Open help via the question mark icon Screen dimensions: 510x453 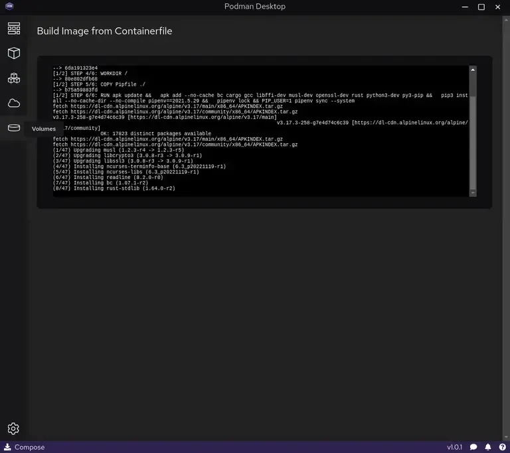[x=502, y=447]
